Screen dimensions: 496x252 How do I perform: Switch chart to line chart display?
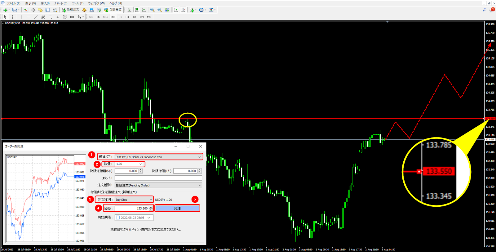(144, 10)
